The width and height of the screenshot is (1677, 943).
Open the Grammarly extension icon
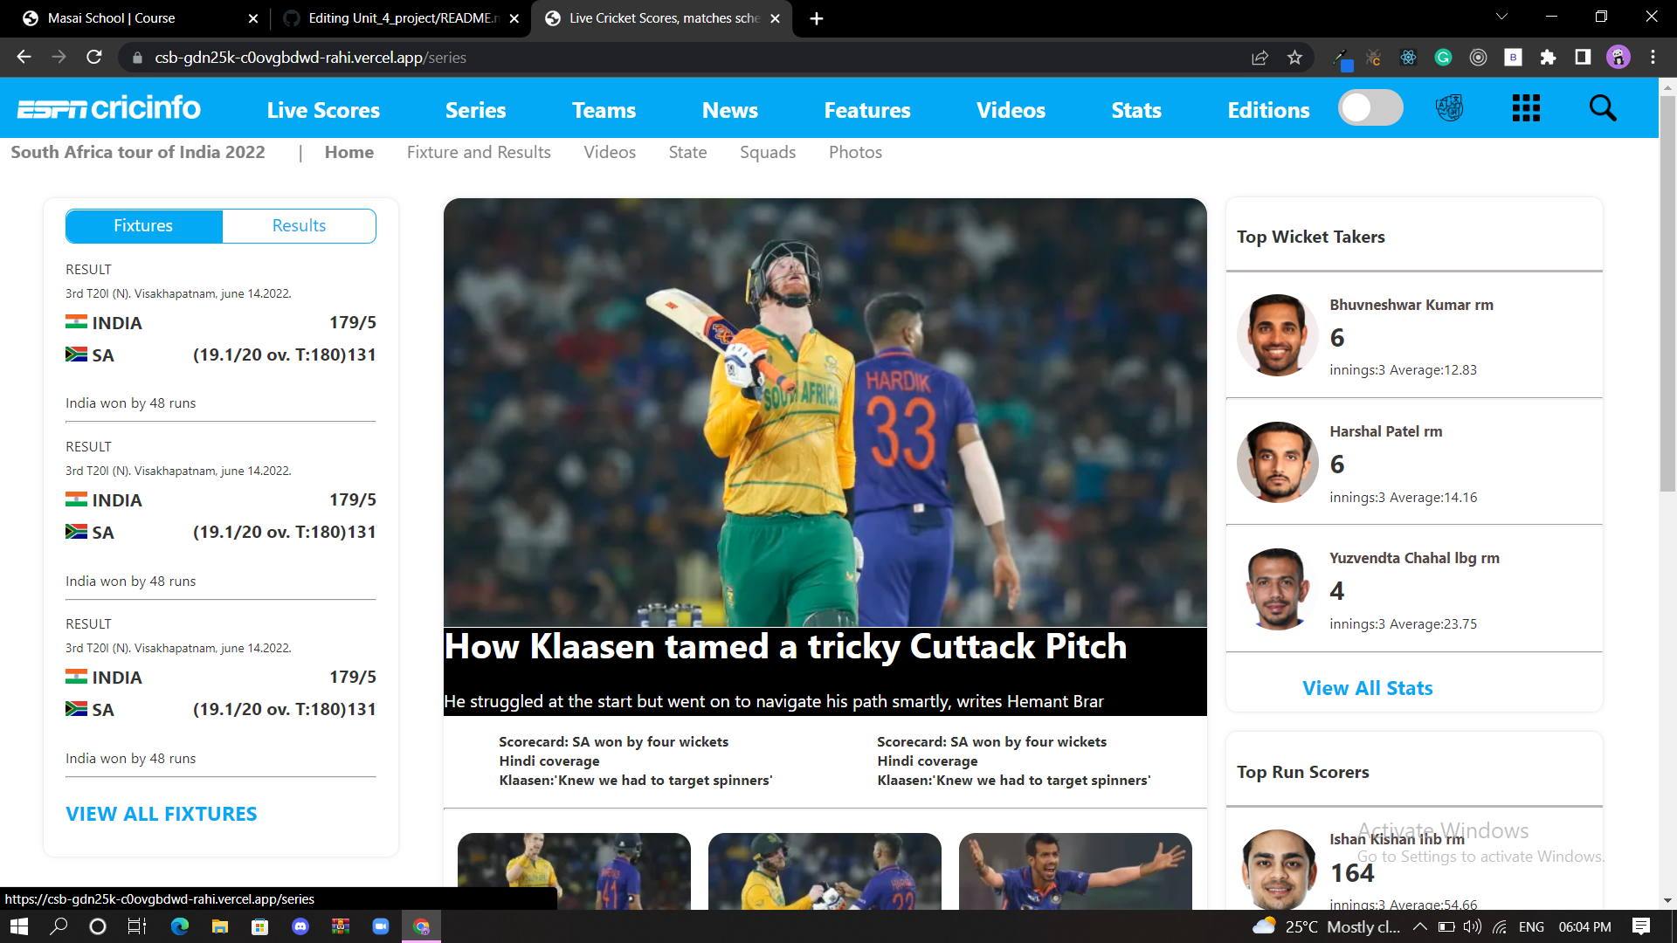pos(1443,57)
